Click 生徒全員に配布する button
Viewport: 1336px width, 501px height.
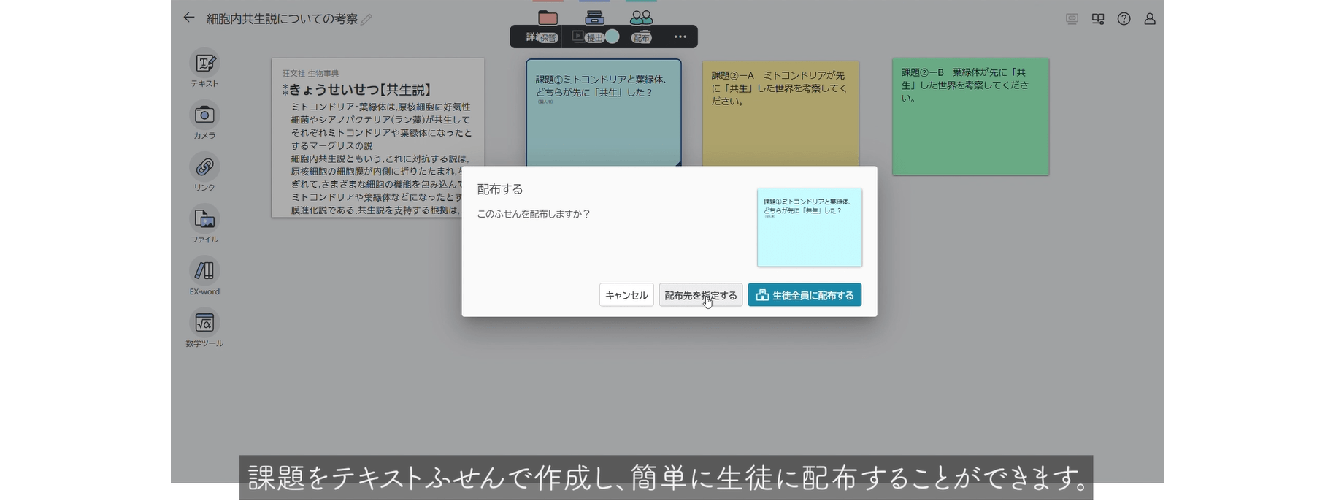805,295
